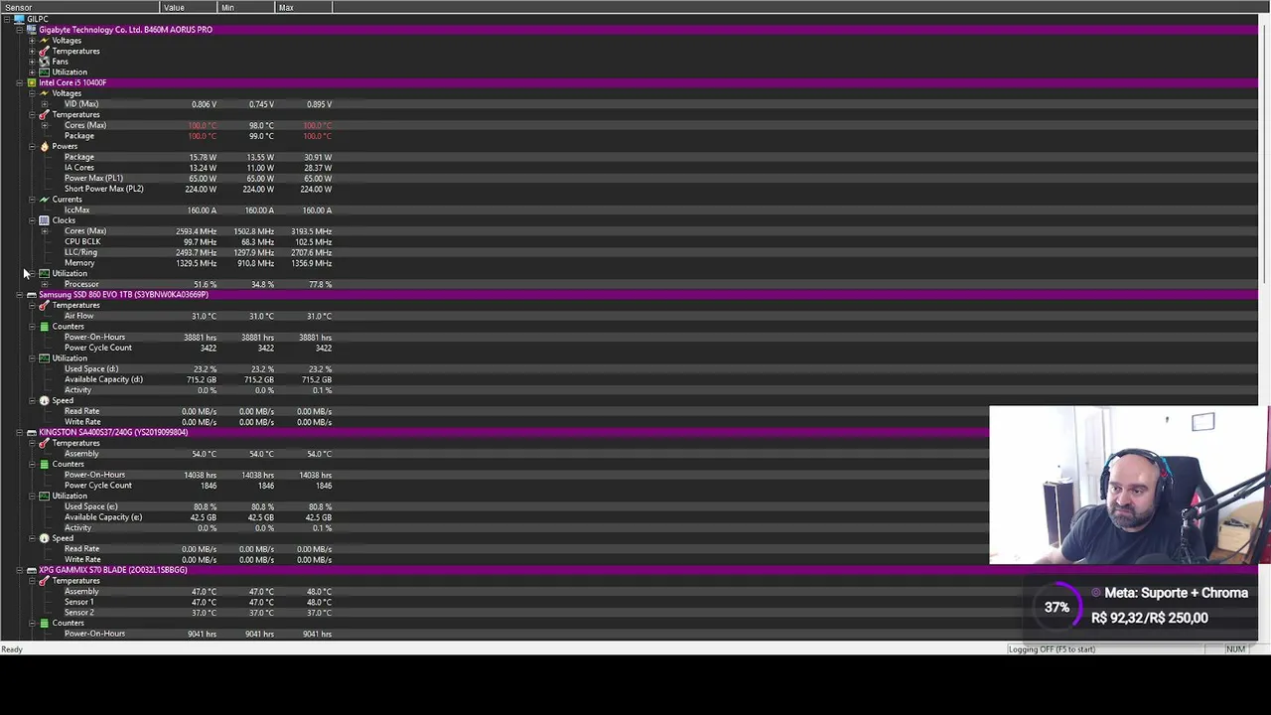Click the Speed gauge icon under Samsung SSD

point(44,400)
